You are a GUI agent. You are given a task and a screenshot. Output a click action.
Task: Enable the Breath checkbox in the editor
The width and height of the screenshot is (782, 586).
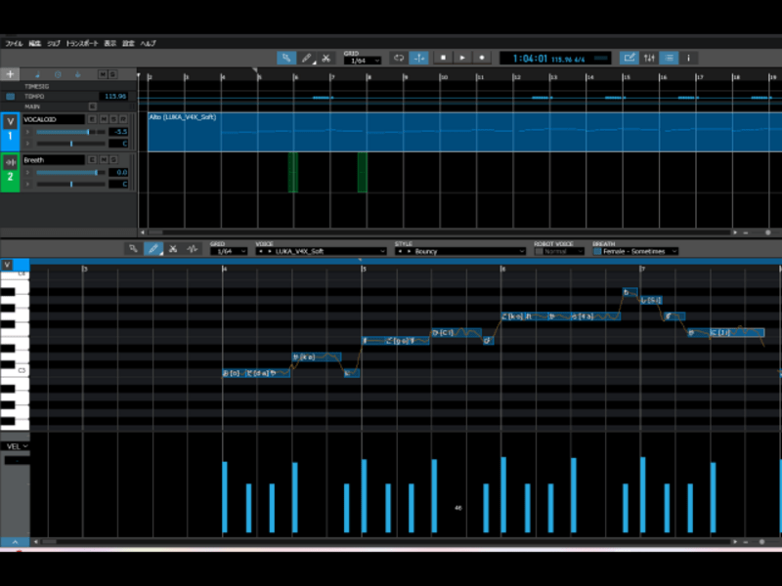(598, 252)
